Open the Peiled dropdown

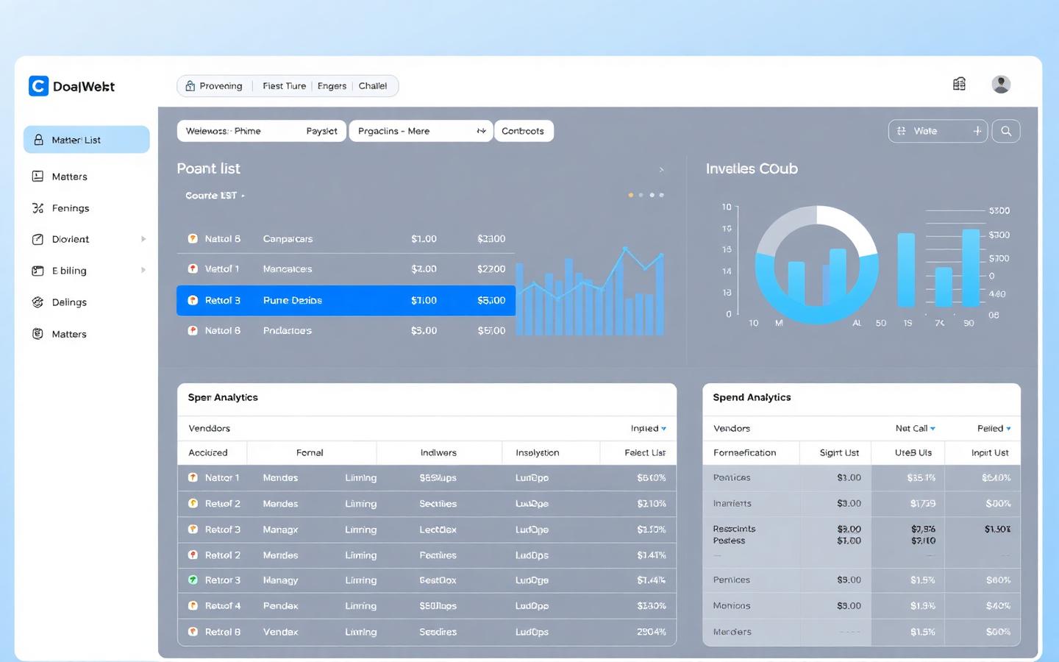point(994,428)
